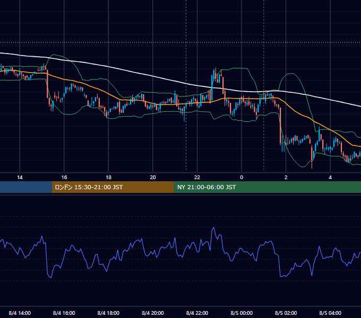Click hour label 4 on price chart axis
This screenshot has height=318, width=361.
(x=330, y=178)
